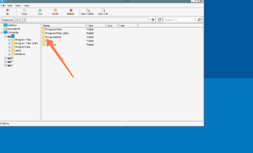
Task: Click the New File icon
Action: click(x=103, y=11)
